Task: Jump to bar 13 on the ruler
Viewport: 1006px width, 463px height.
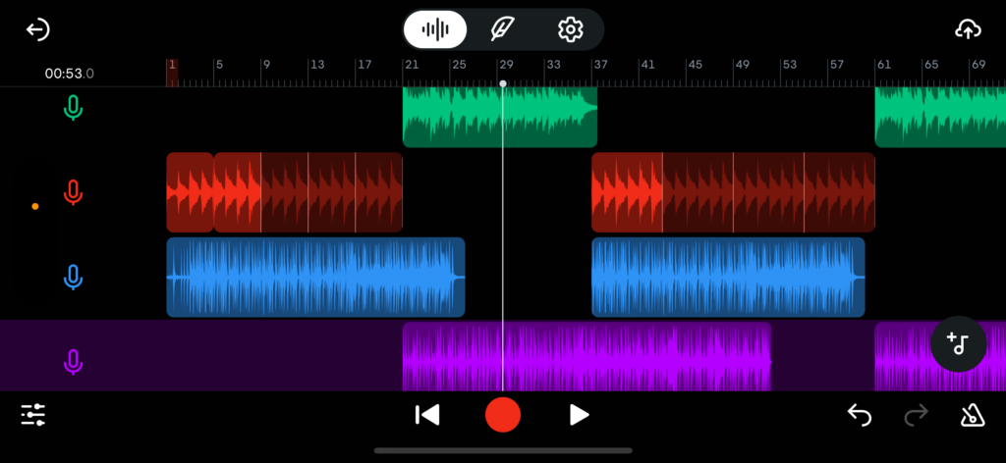Action: [x=317, y=65]
